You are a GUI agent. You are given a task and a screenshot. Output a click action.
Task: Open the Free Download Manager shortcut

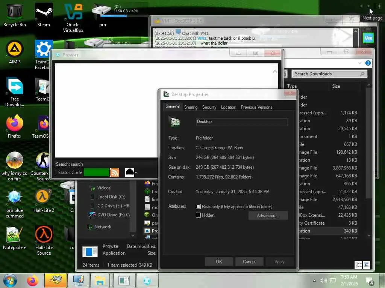[x=15, y=92]
